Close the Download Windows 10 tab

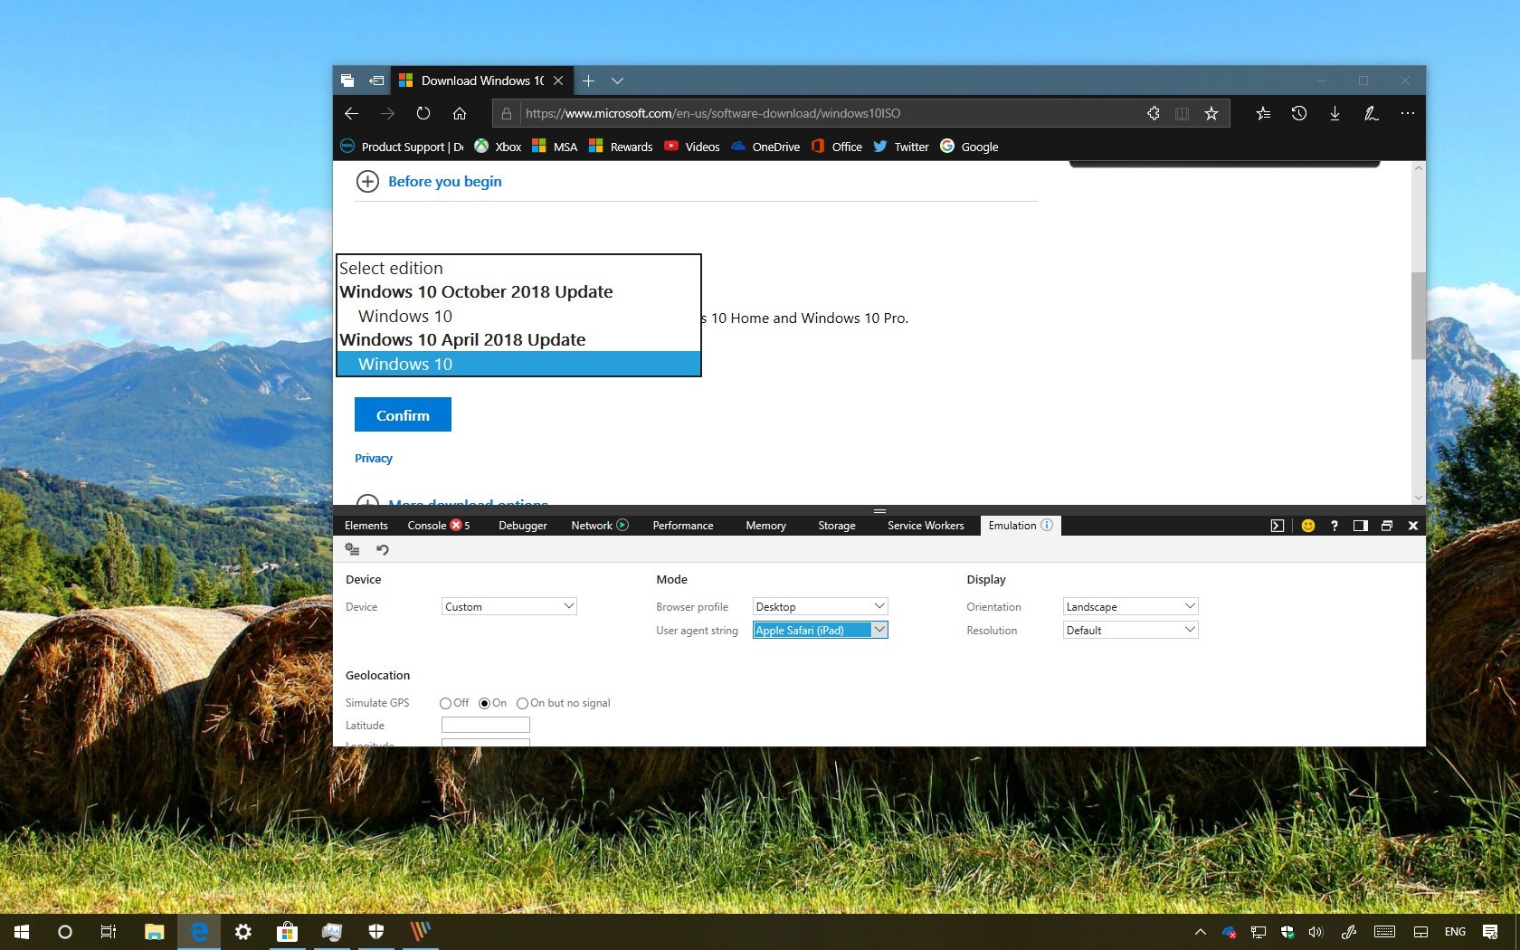[558, 81]
